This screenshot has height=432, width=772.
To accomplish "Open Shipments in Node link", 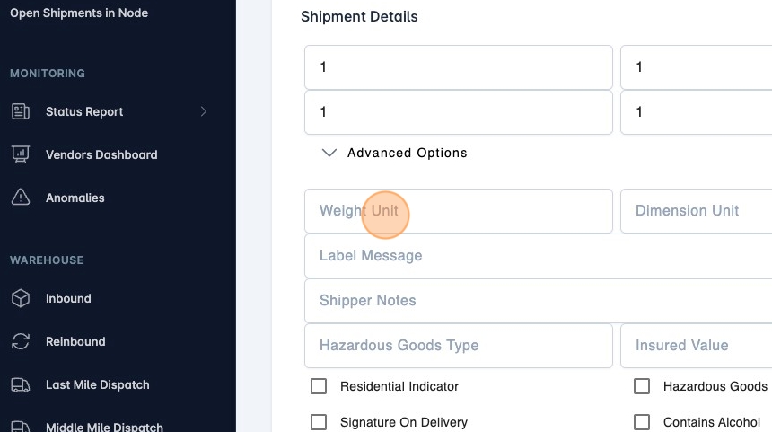I will (x=79, y=13).
